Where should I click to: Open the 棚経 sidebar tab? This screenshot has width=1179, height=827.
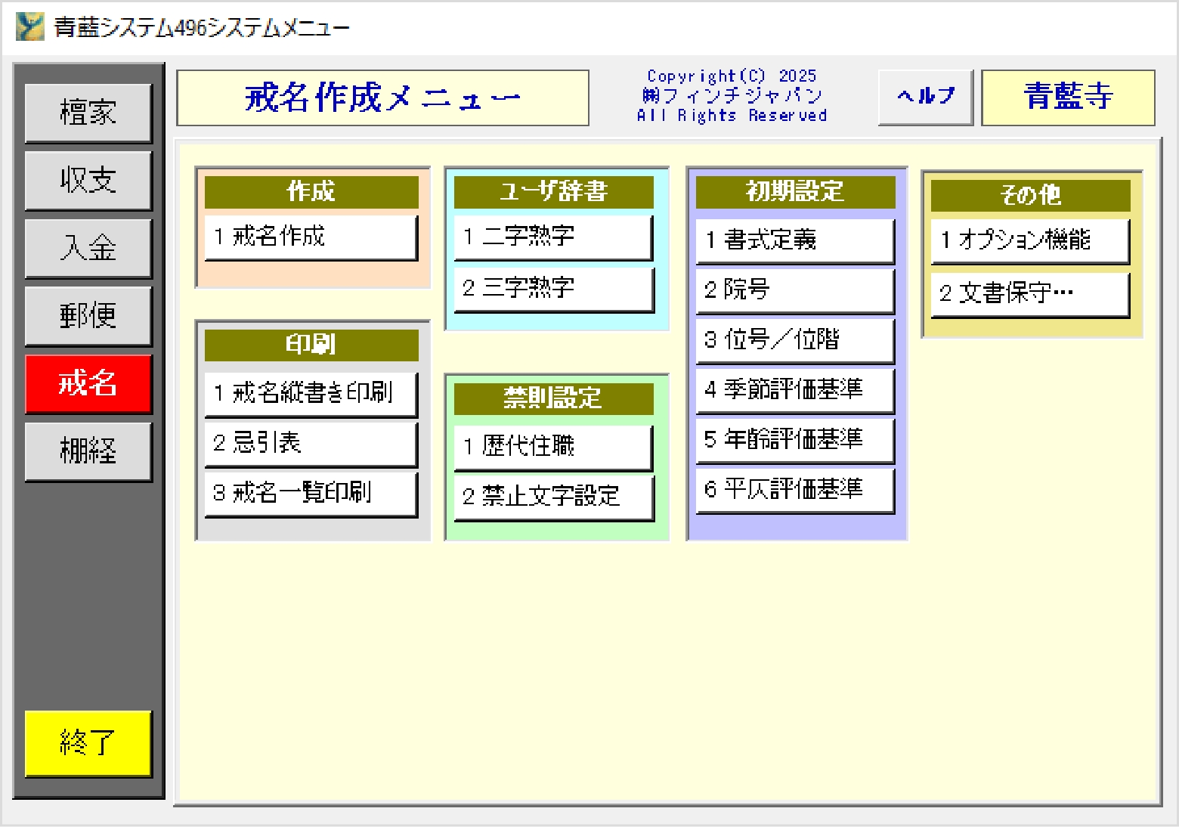(x=88, y=451)
